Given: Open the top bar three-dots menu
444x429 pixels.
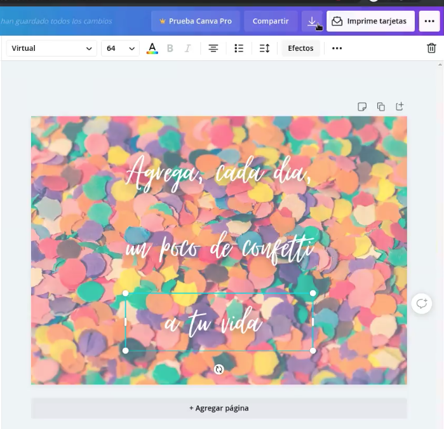Looking at the screenshot, I should click(x=429, y=21).
